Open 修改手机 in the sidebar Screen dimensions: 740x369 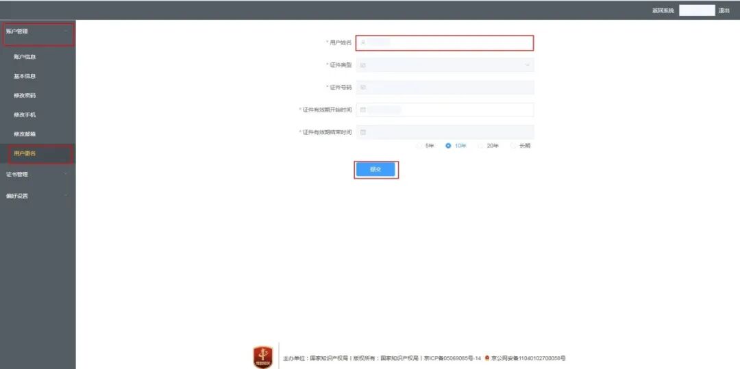[38, 115]
